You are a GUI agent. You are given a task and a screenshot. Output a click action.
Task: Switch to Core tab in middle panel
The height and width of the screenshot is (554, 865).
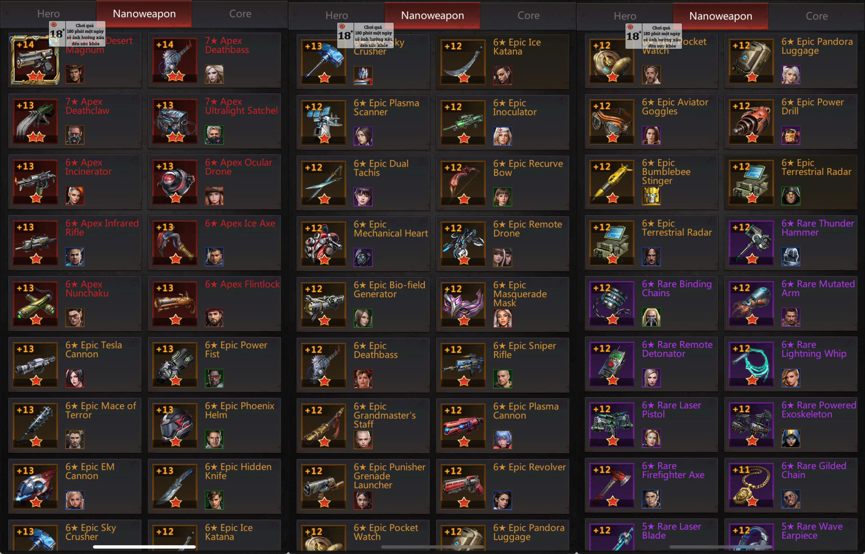(528, 16)
